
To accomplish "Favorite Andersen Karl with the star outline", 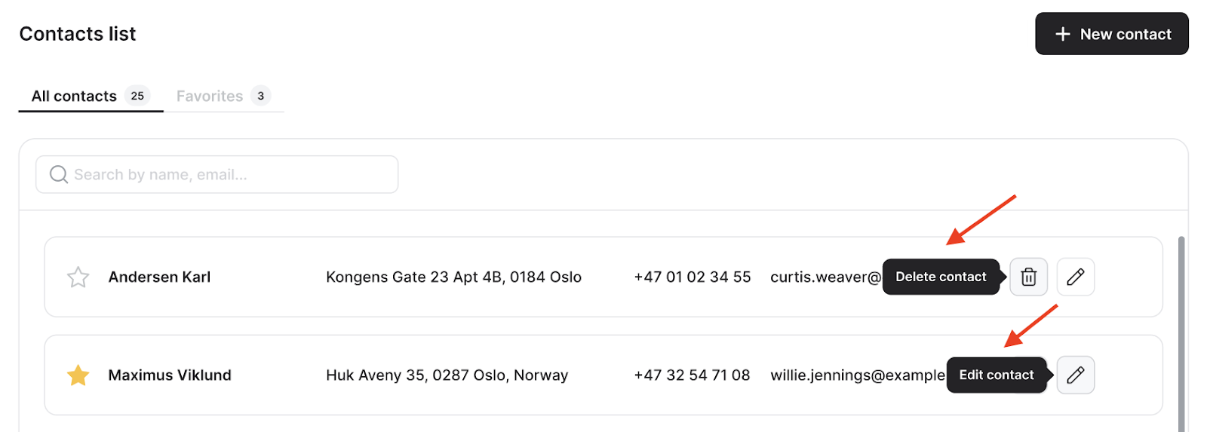I will (78, 277).
